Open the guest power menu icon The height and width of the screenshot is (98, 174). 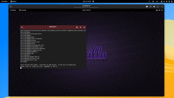[162, 10]
